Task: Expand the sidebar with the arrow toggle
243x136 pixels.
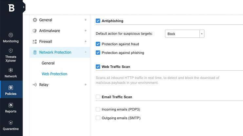Action: (x=24, y=7)
